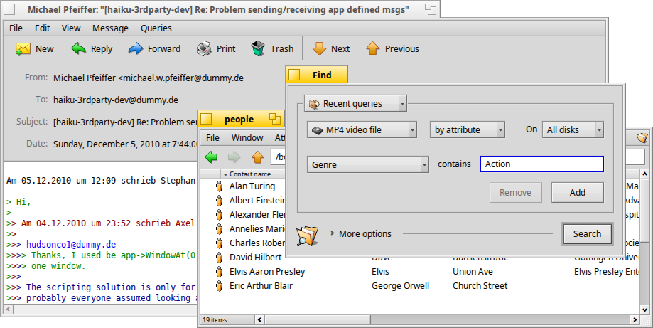Open File menu in people window
This screenshot has height=328, width=653.
pos(212,137)
